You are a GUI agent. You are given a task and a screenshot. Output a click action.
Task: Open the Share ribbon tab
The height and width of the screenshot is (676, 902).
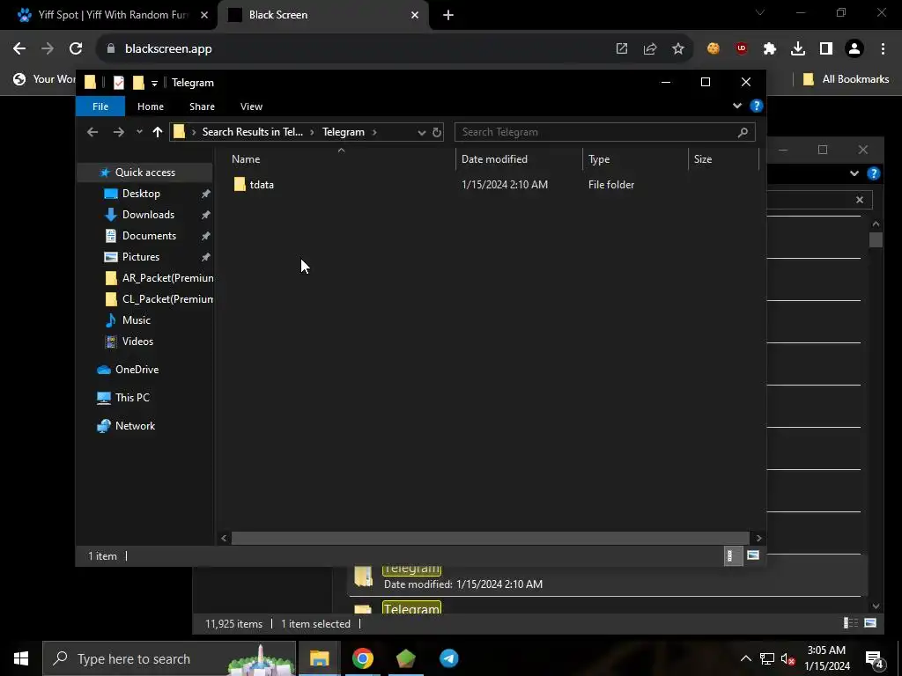pos(202,107)
